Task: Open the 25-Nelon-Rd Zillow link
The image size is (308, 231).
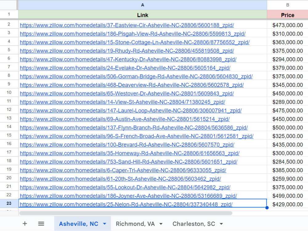Action: click(126, 205)
